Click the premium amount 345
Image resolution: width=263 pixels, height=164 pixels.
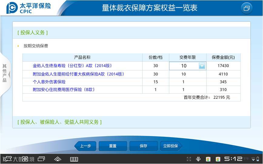coord(223,82)
